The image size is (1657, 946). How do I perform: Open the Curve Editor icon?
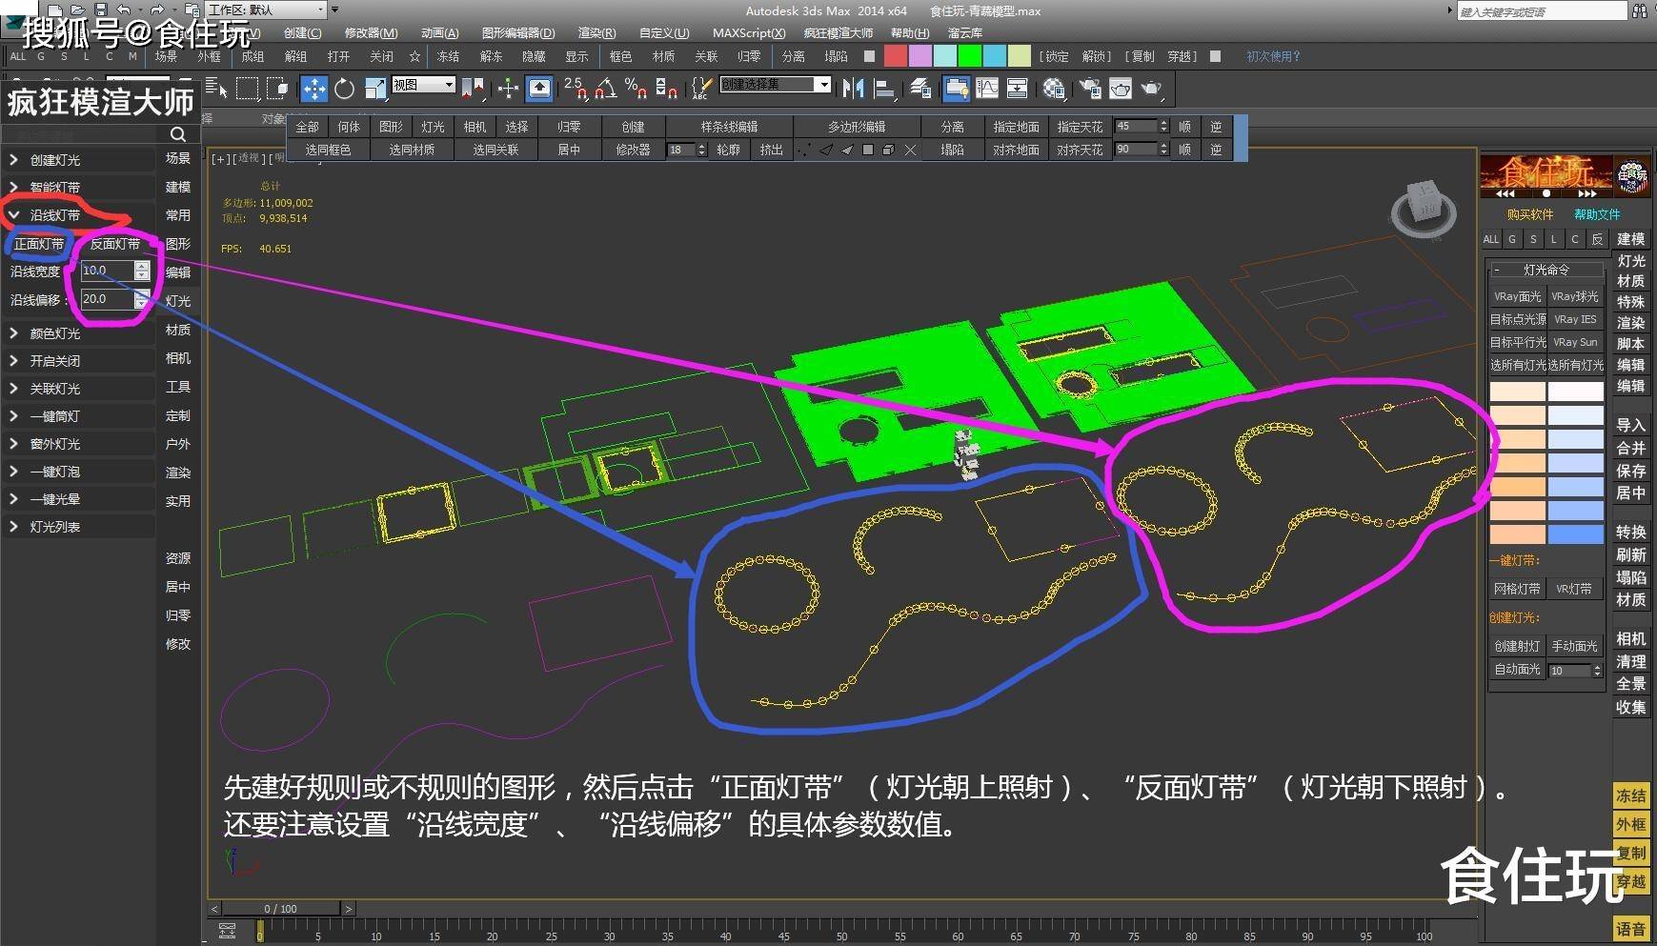[987, 89]
